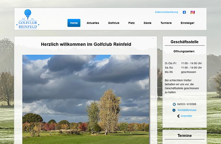
Task: Click the euro icon beside Greenfee
Action: (x=178, y=116)
